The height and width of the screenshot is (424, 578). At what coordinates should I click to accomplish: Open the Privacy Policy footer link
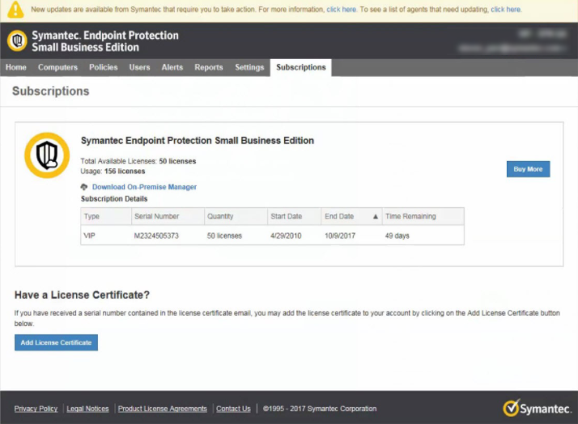pyautogui.click(x=36, y=409)
